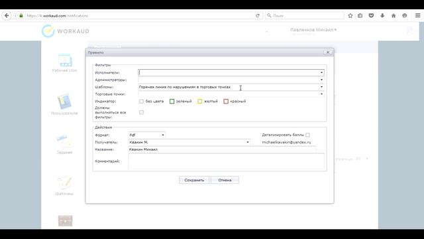Expand the Администраторы dropdown arrow
Screen dimensions: 424x239
point(321,80)
